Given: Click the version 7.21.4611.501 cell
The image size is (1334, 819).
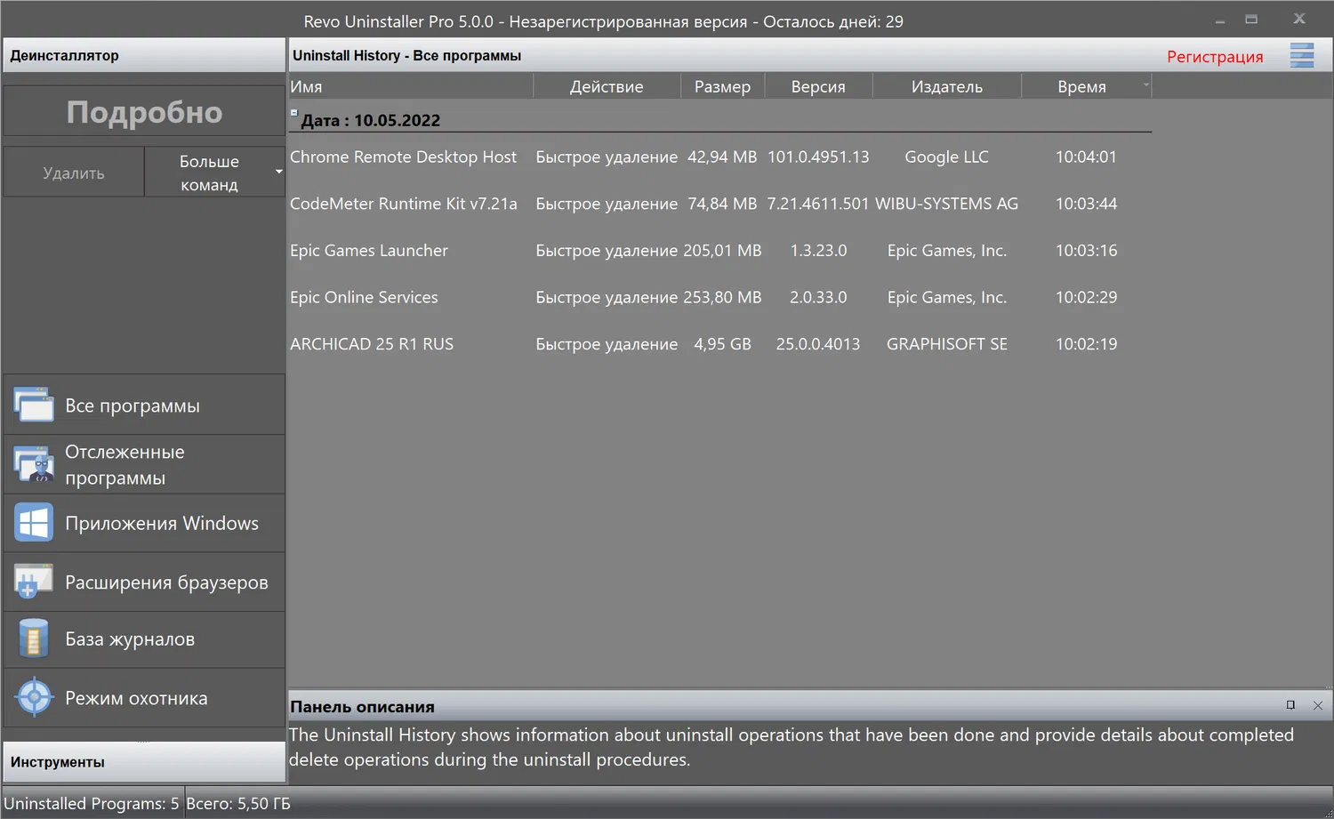Looking at the screenshot, I should (x=818, y=204).
